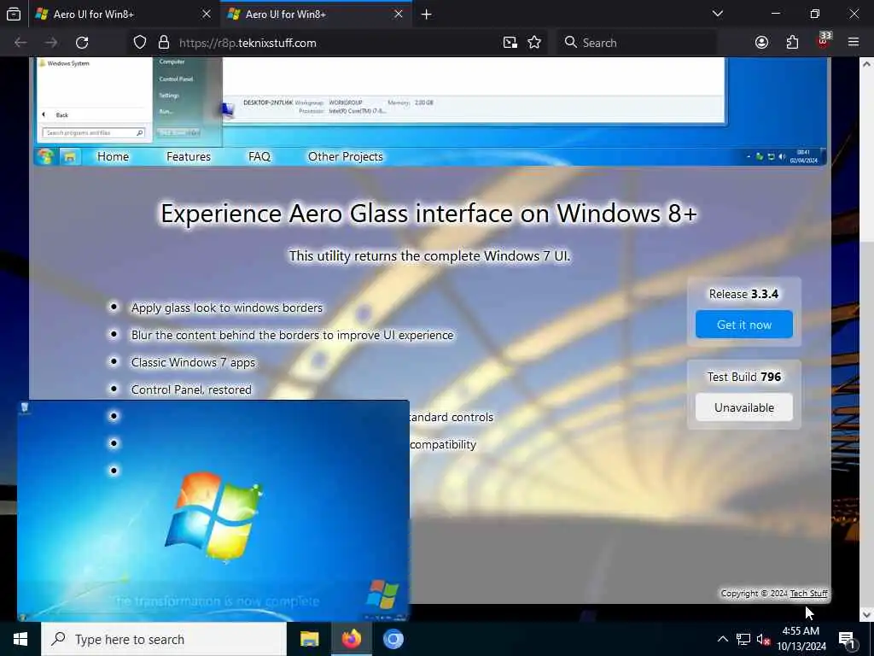
Task: Close the first Aero UI for Win8+ tab
Action: [x=207, y=14]
